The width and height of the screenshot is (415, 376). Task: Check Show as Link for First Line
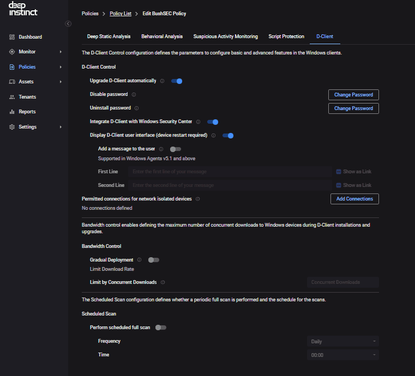point(339,172)
